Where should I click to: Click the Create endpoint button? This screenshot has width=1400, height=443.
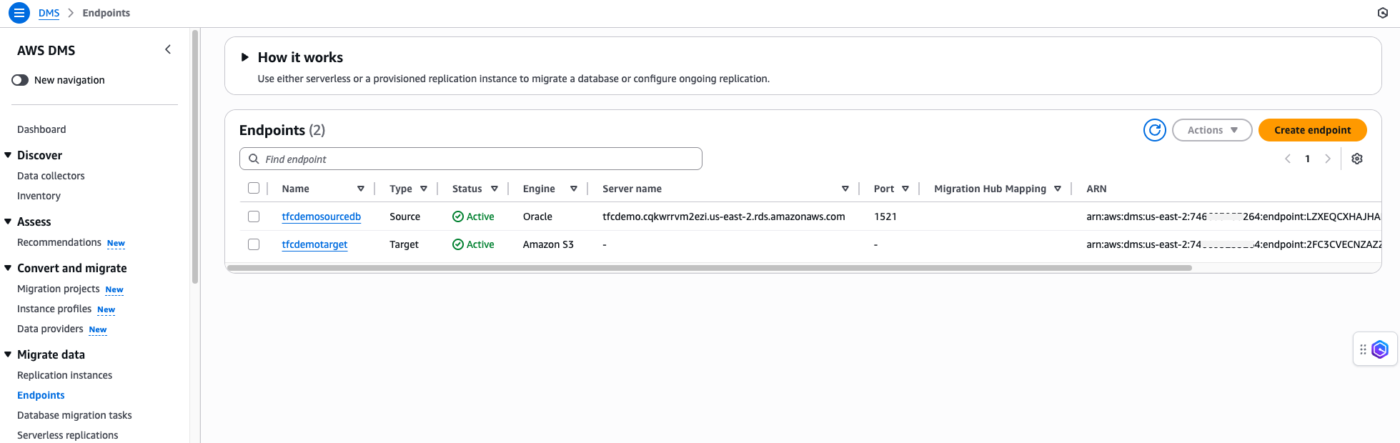1311,130
